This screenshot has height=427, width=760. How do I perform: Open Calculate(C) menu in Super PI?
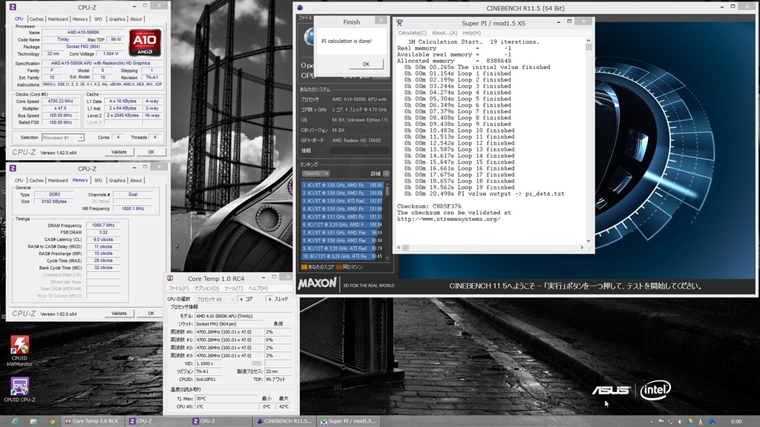[412, 33]
